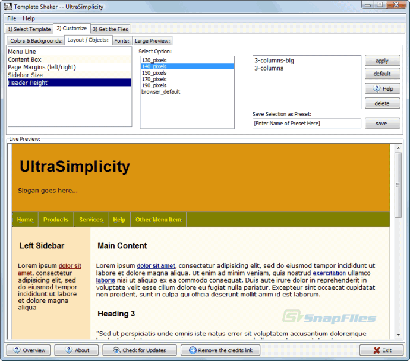Switch to the 1) Select Template tab

[x=29, y=29]
